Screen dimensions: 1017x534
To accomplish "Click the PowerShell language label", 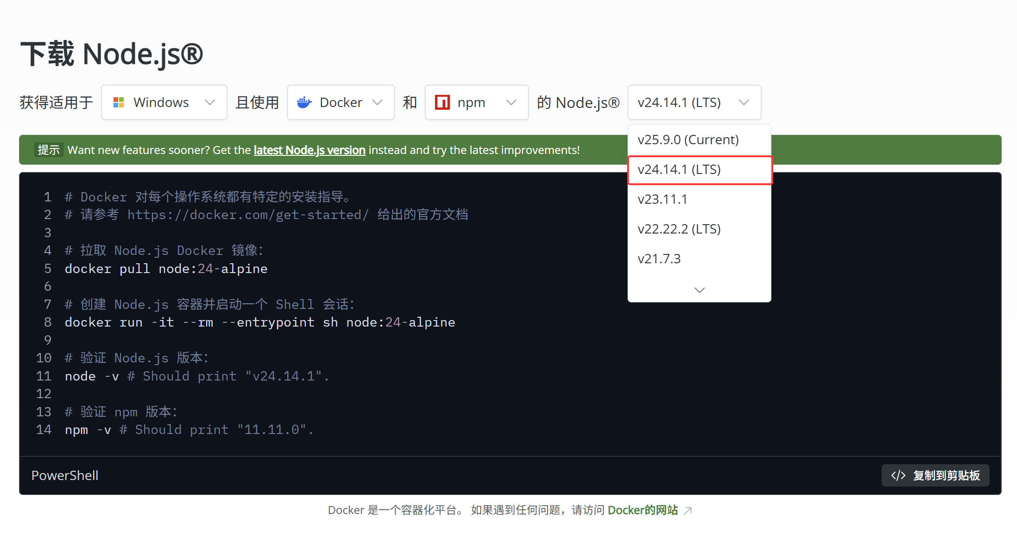I will 65,475.
